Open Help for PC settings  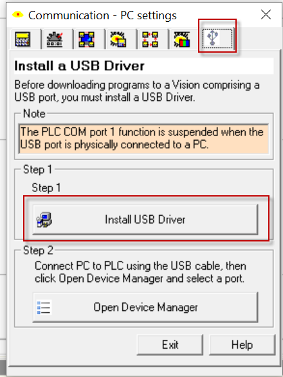tap(242, 345)
